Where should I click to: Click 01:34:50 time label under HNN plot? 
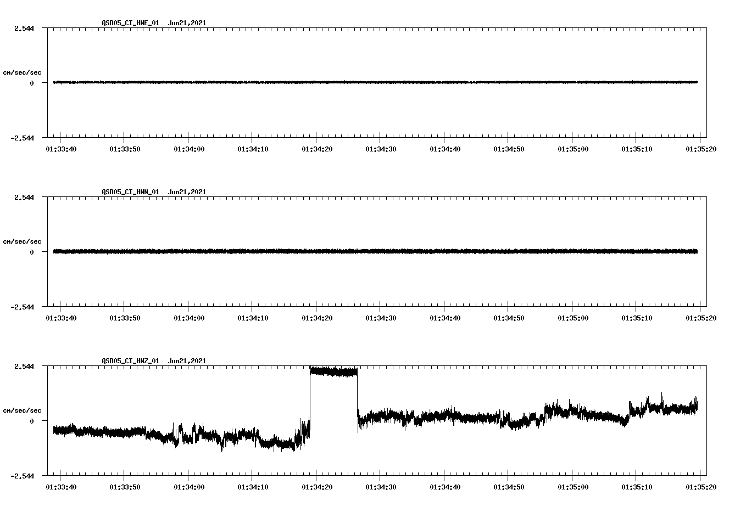pos(509,318)
